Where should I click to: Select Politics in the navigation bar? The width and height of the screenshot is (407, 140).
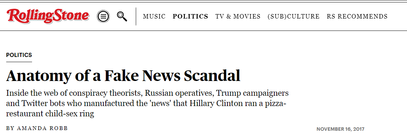point(190,16)
